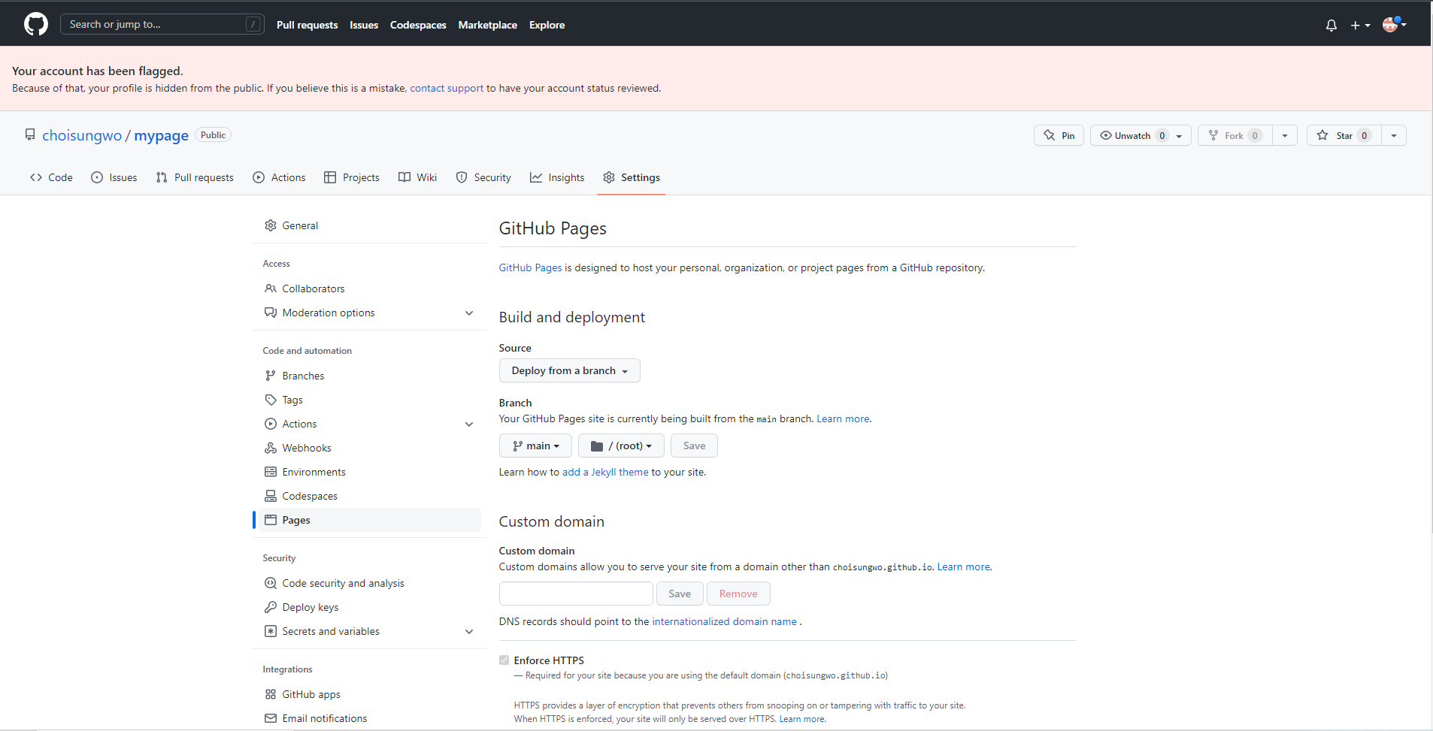Open the Unwatch notifications dropdown
1433x731 pixels.
(1141, 135)
